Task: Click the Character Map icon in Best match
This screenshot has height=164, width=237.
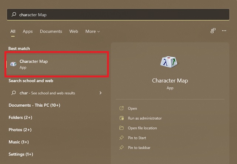Action: tap(13, 64)
